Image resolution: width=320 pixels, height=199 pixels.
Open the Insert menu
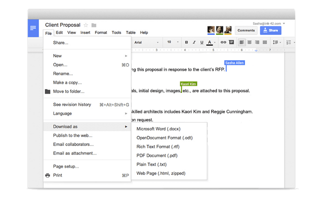coord(85,32)
